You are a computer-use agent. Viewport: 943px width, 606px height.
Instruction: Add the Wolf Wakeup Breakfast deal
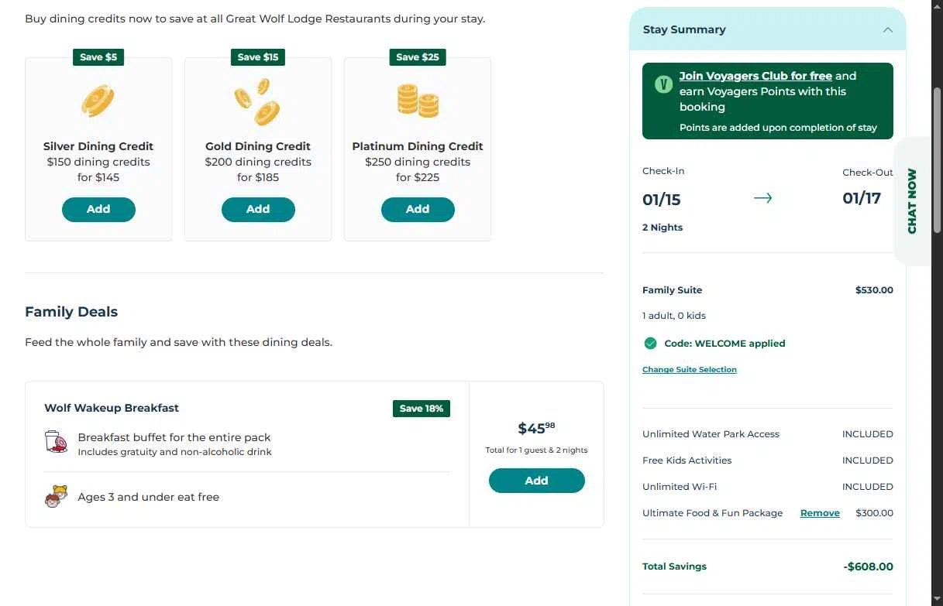(536, 481)
